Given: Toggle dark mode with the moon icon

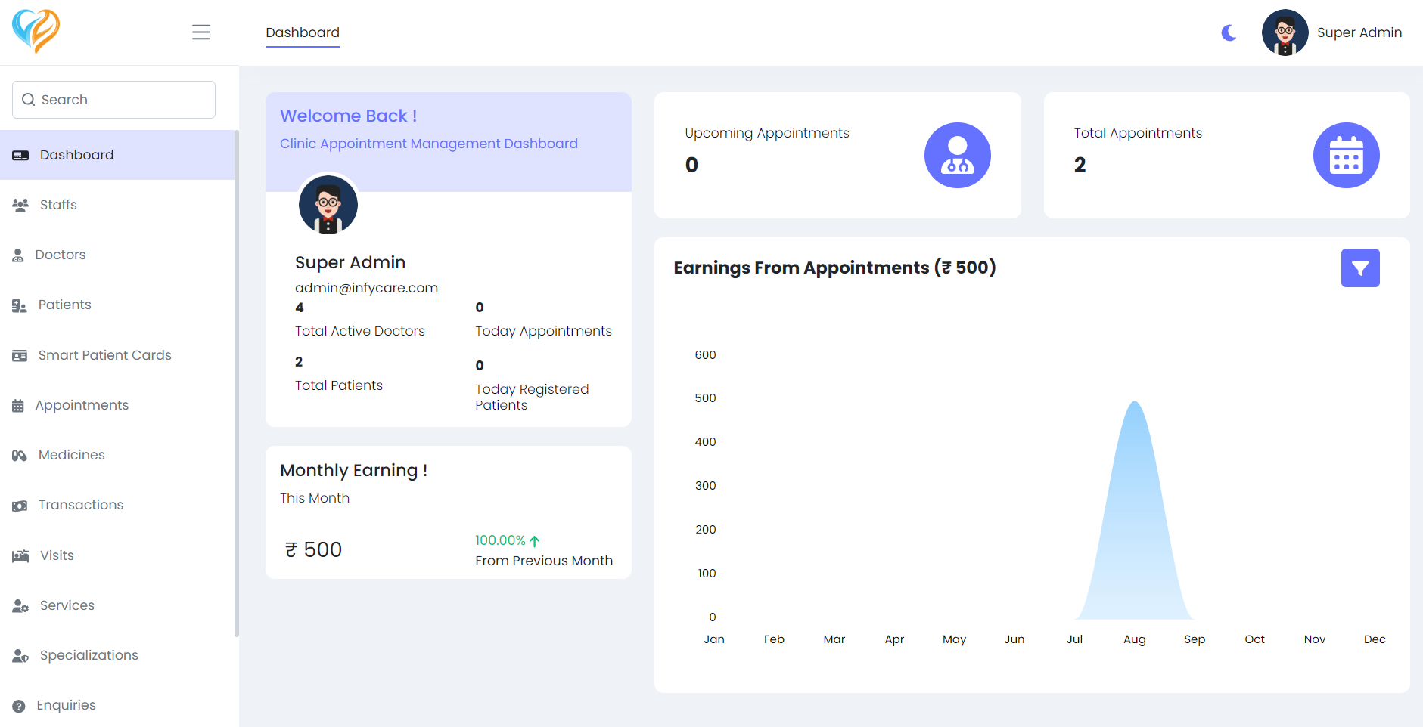Looking at the screenshot, I should pos(1229,32).
